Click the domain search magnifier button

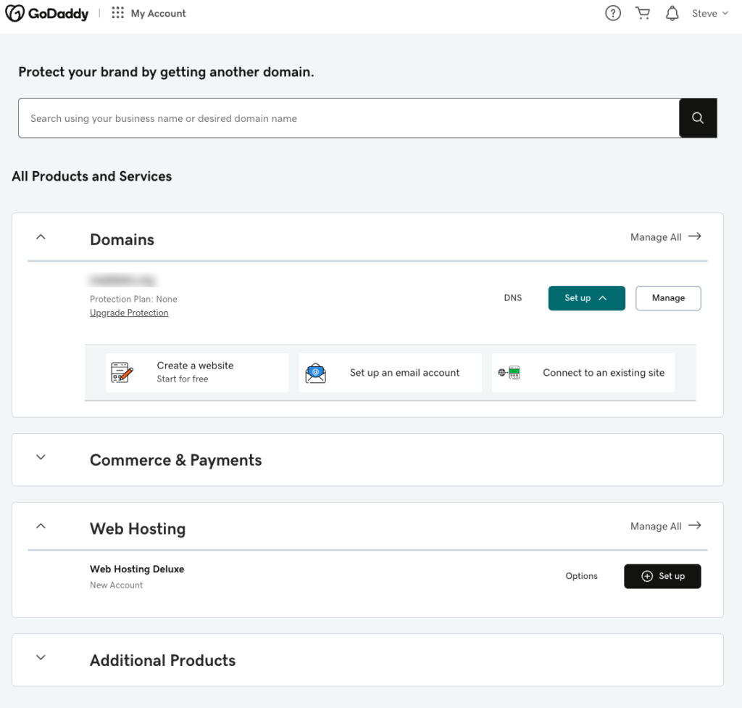698,118
